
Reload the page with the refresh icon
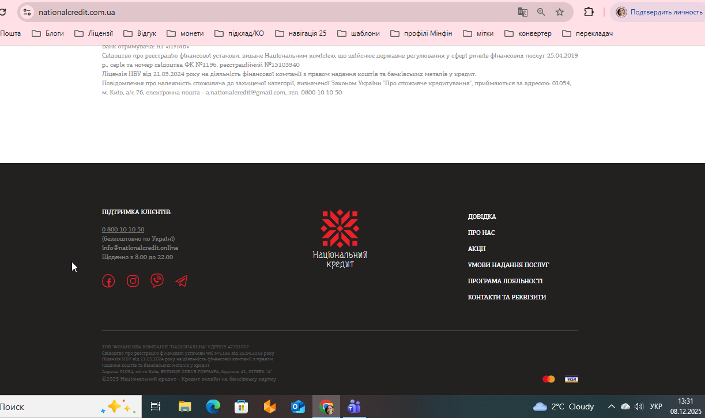3,12
